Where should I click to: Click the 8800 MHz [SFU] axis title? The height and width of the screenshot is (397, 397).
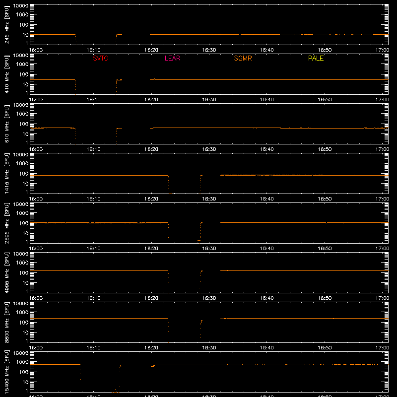(x=6, y=322)
